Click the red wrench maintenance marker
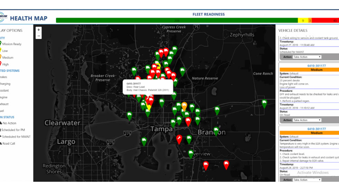The width and height of the screenshot is (339, 191). (179, 139)
